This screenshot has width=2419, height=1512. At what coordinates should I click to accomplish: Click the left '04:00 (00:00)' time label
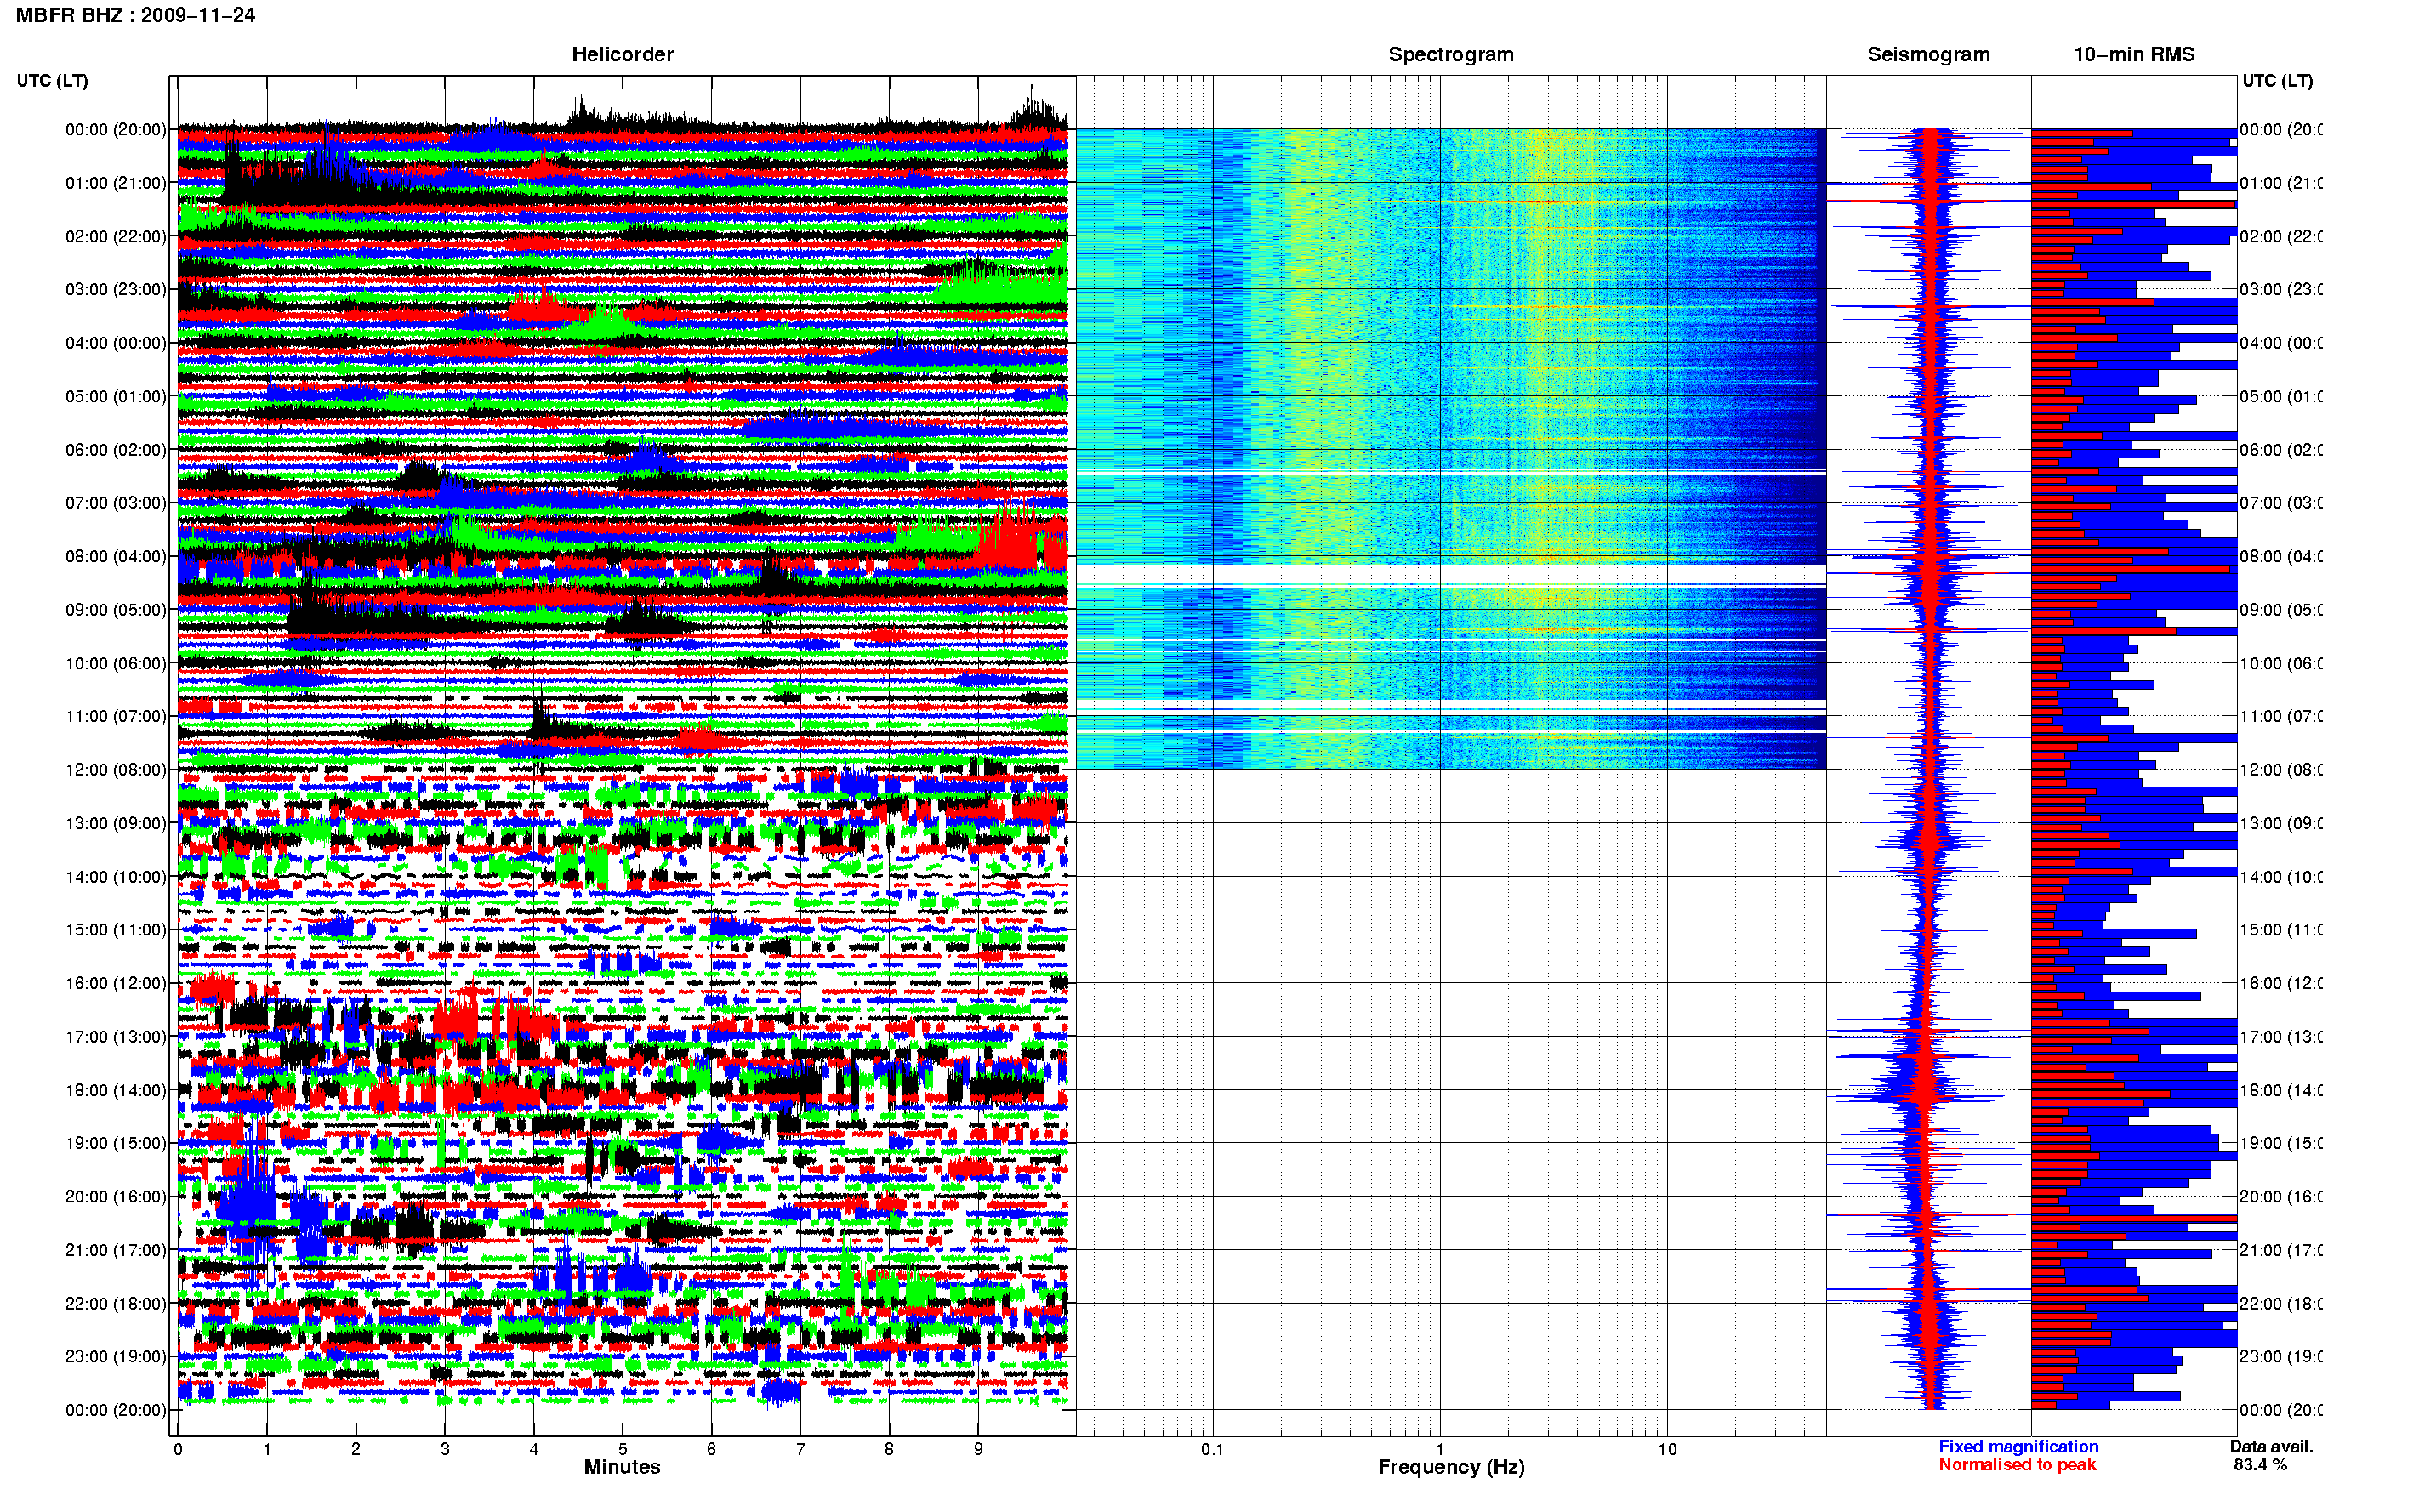(116, 343)
